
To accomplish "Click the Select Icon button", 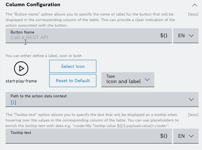I will pyautogui.click(x=73, y=66).
